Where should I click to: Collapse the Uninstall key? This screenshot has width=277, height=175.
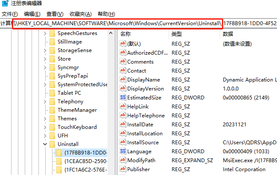[45, 144]
